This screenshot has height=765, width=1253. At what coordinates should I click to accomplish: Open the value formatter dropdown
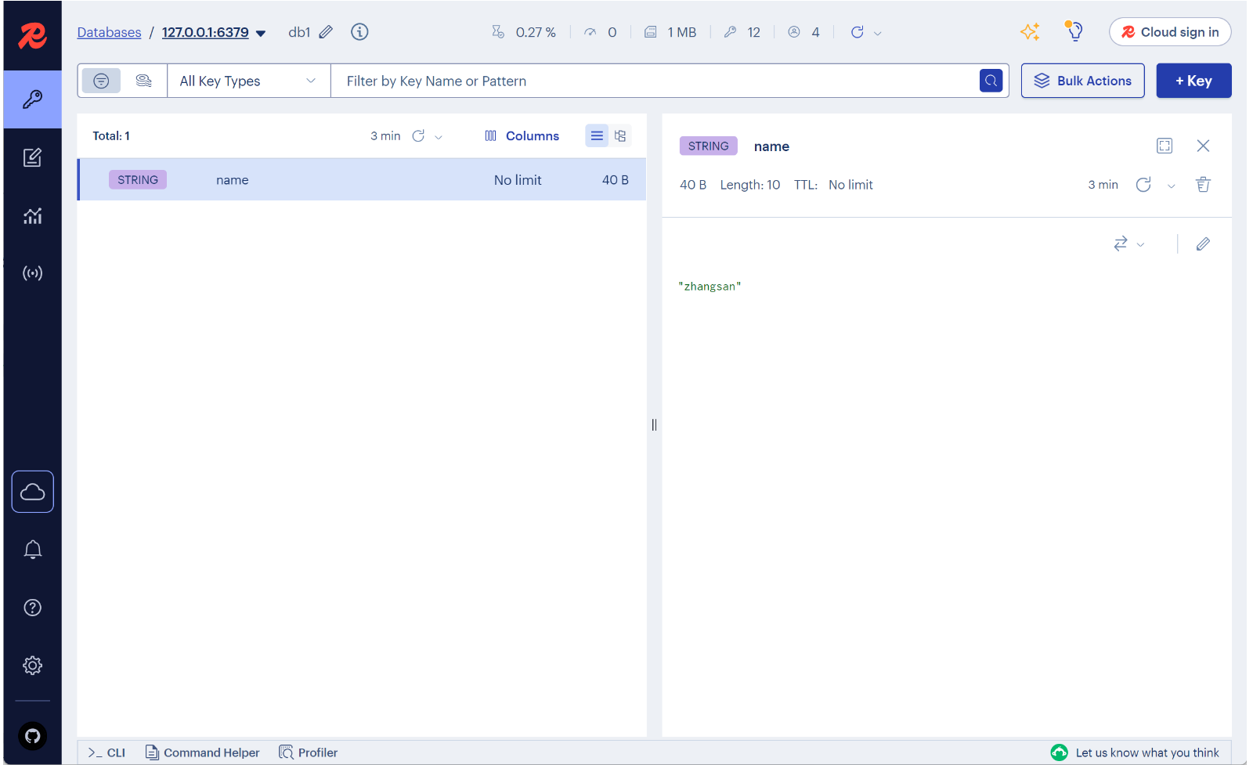[1128, 244]
